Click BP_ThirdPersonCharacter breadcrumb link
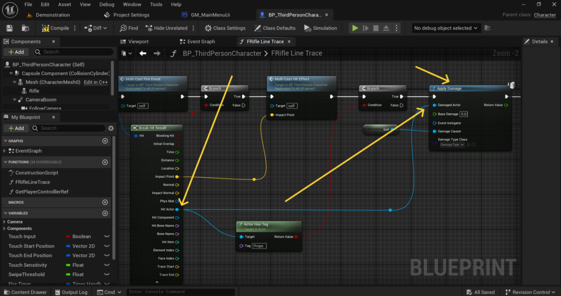The height and width of the screenshot is (296, 561). pos(222,53)
